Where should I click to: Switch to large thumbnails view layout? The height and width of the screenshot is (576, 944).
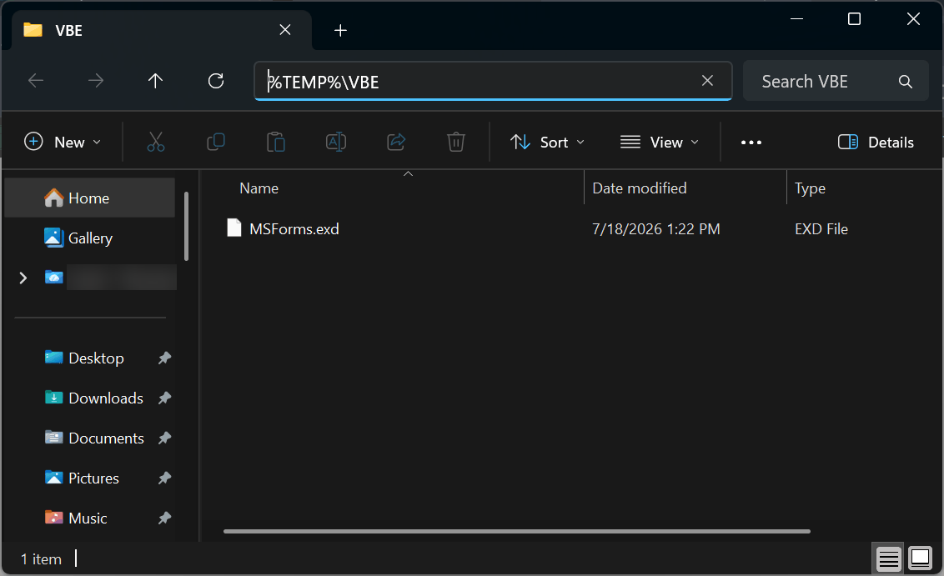coord(920,558)
